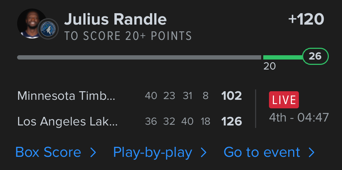Viewport: 342px width, 170px height.
Task: Click Julius Randle's player headshot photo
Action: (30, 22)
